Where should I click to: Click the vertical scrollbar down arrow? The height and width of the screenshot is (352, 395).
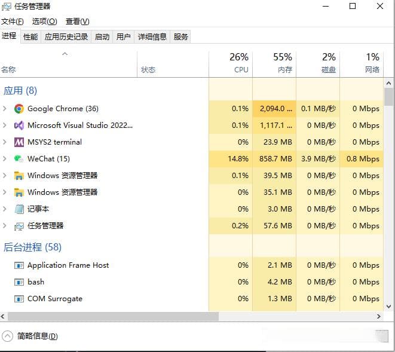point(388,307)
